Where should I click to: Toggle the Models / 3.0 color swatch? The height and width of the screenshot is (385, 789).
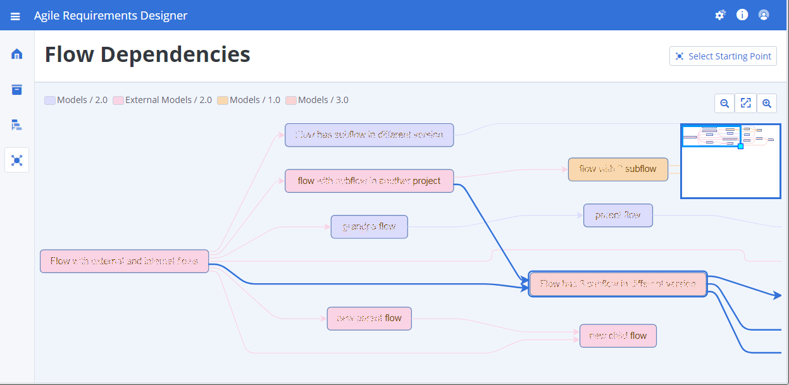291,100
